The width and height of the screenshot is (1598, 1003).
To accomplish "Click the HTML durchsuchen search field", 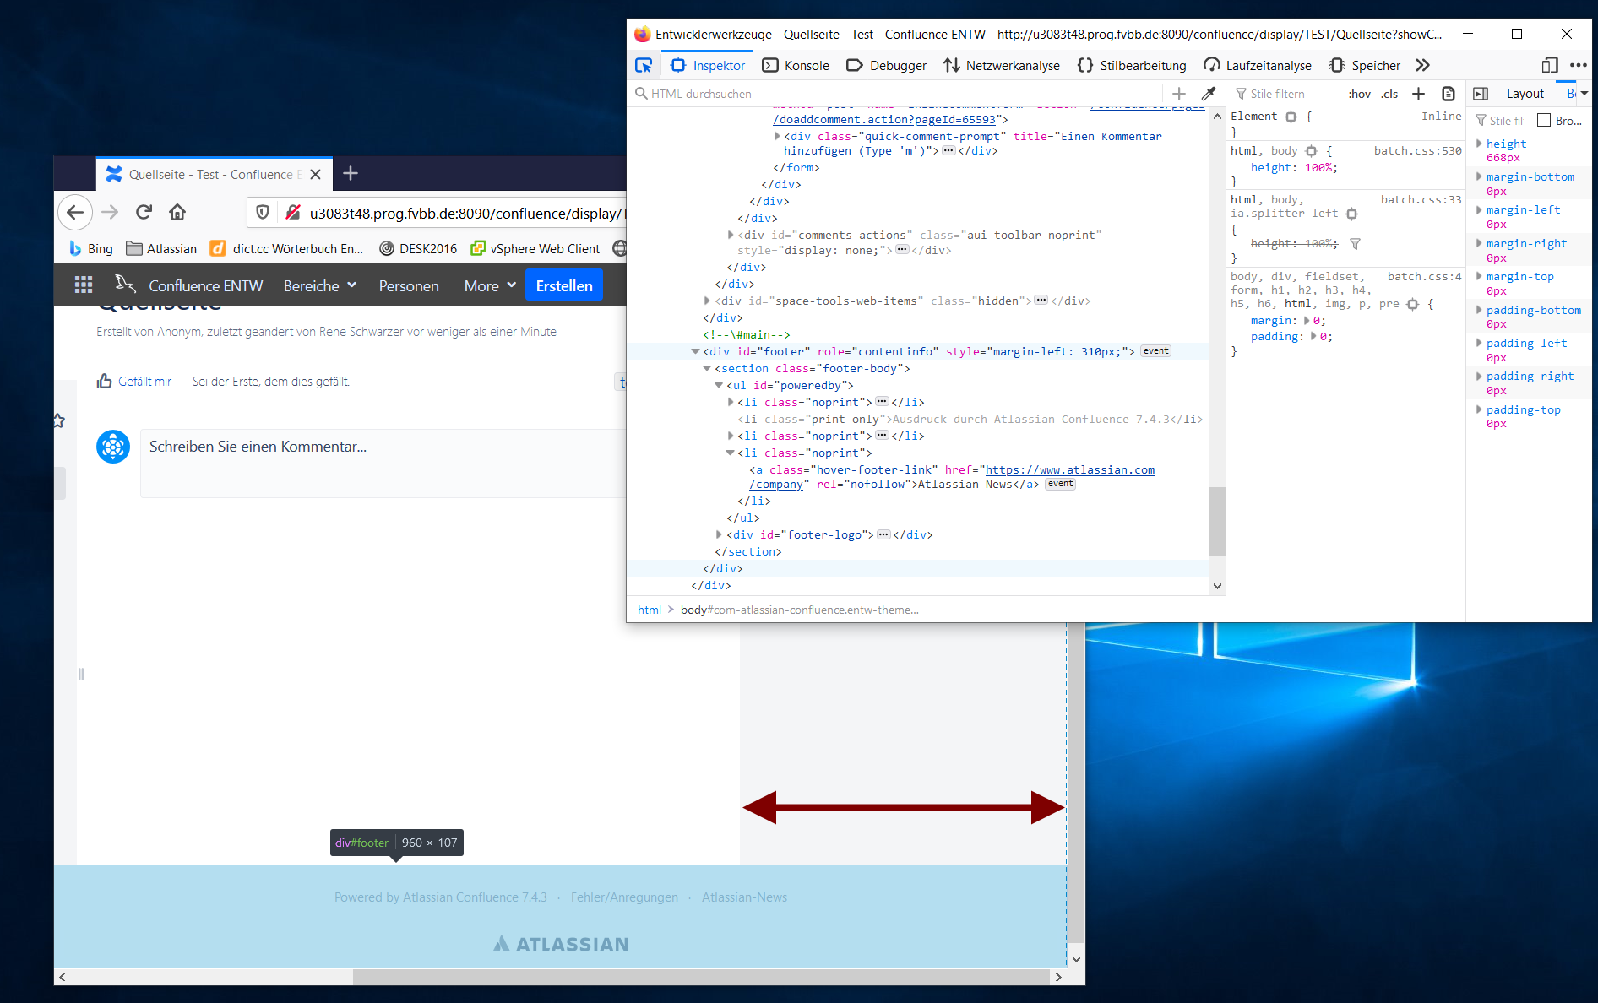I will point(895,94).
